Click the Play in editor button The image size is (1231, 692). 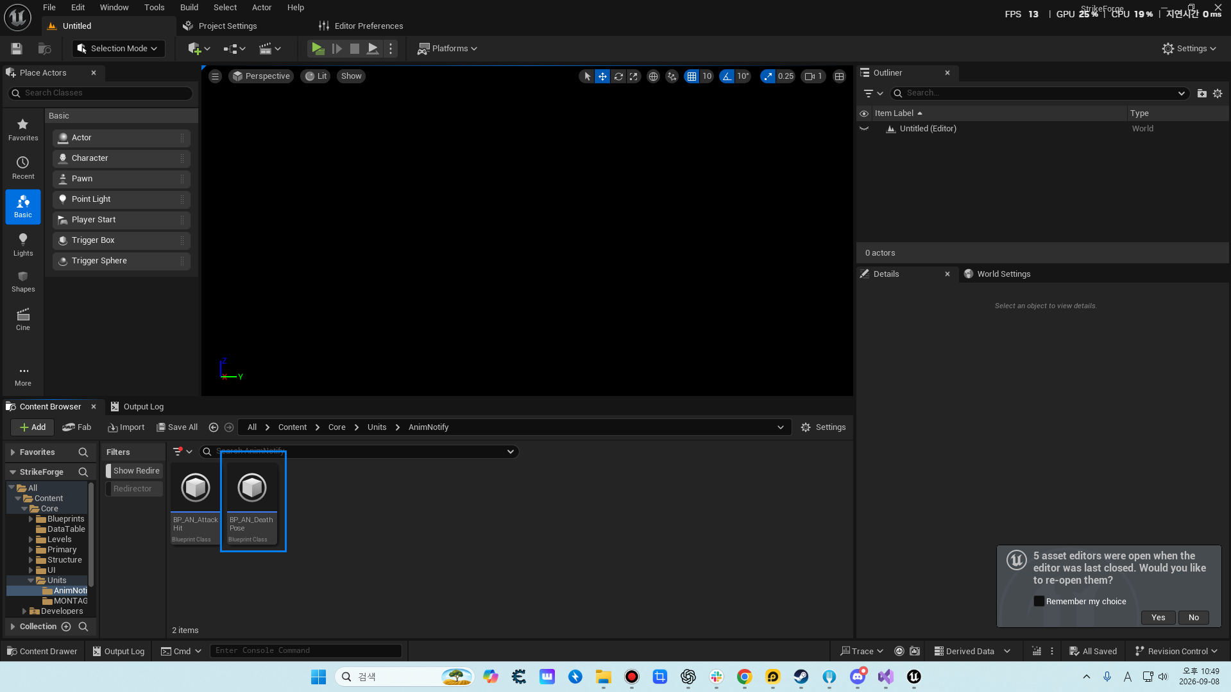[x=318, y=49]
